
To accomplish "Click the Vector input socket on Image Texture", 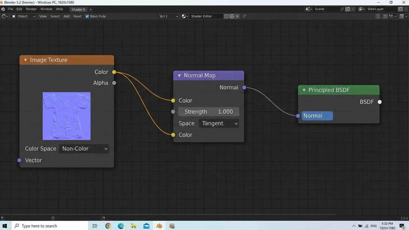I will [19, 160].
